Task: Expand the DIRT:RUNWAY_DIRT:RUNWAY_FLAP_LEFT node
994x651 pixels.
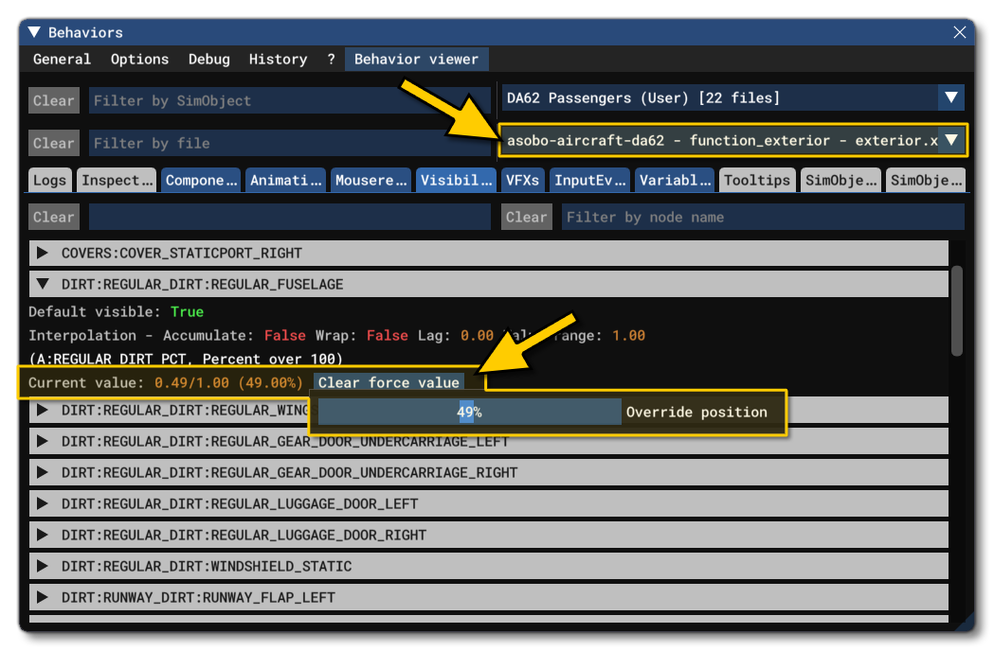Action: pyautogui.click(x=41, y=597)
